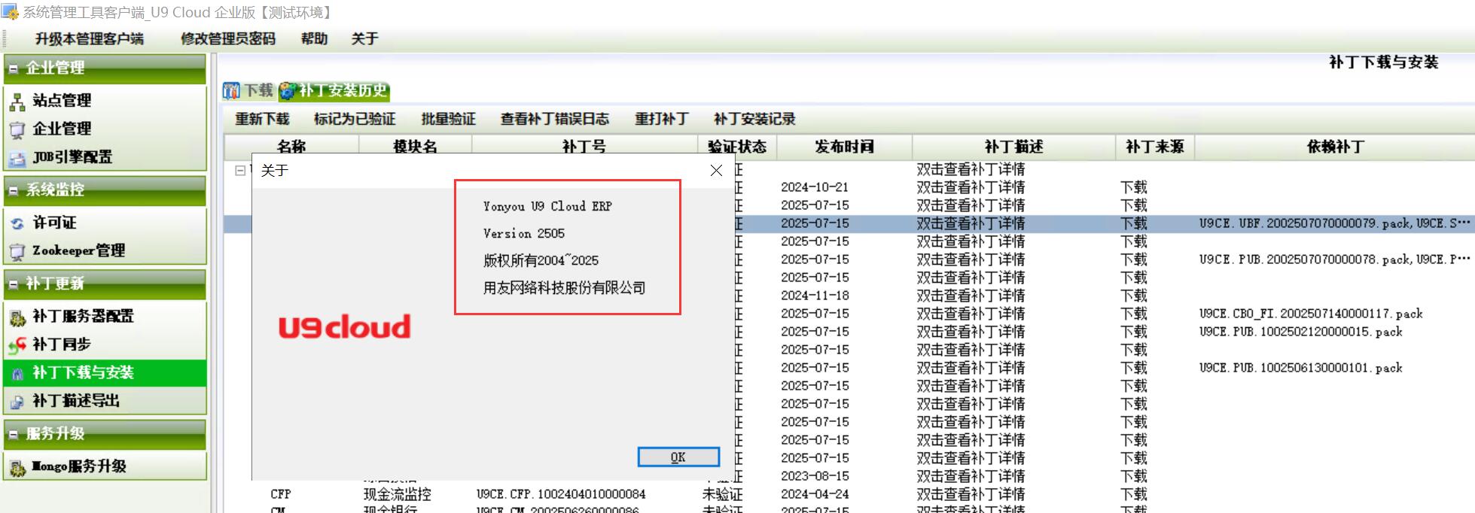Viewport: 1475px width, 513px height.
Task: Select dependency U9CE.PUB.2002507070000078.pack cell
Action: (1333, 260)
